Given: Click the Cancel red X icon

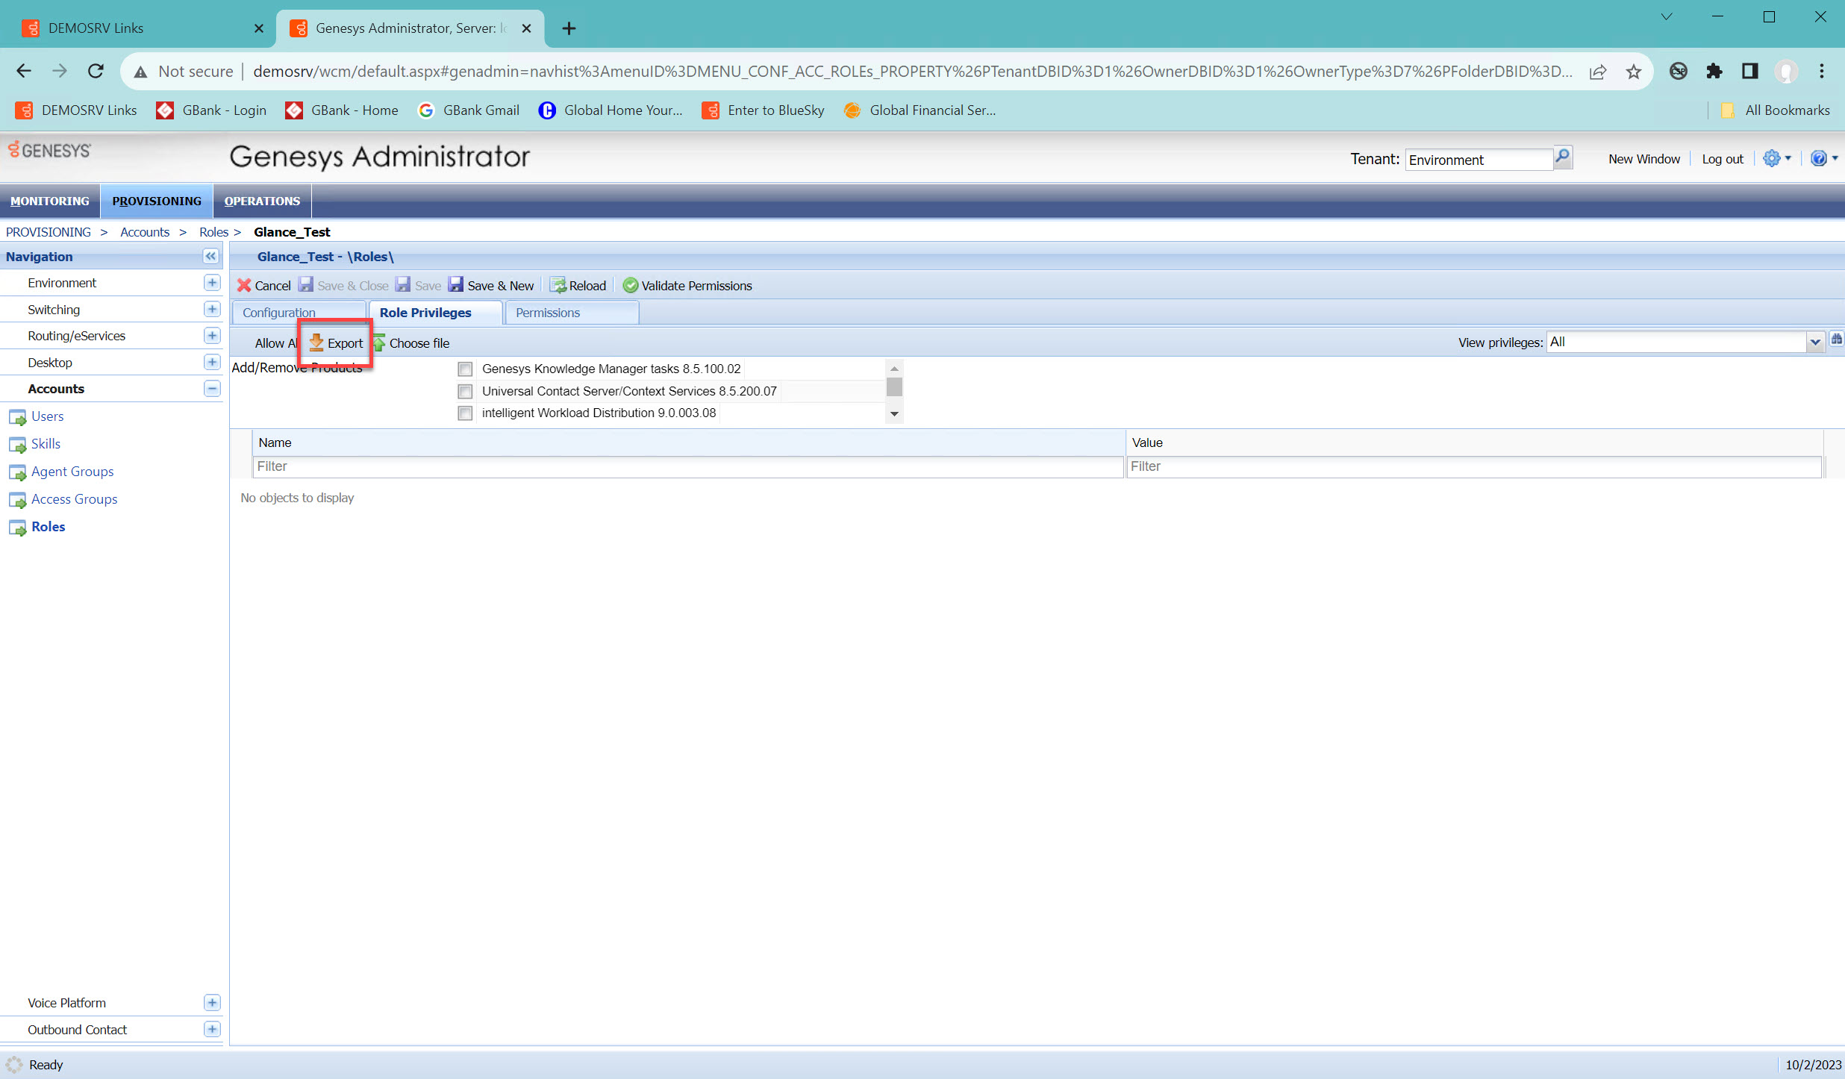Looking at the screenshot, I should [244, 285].
